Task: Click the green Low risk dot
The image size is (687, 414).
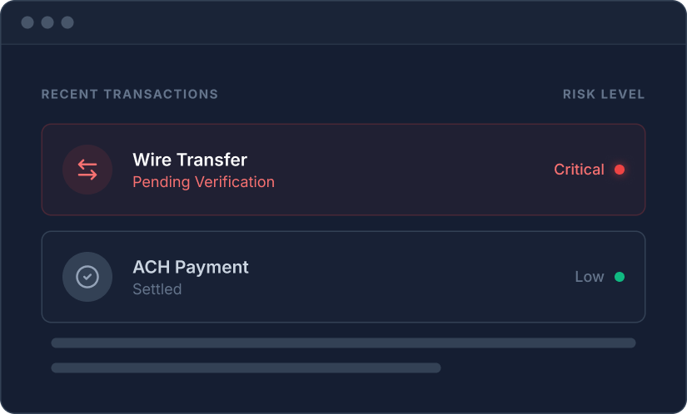Action: click(620, 277)
